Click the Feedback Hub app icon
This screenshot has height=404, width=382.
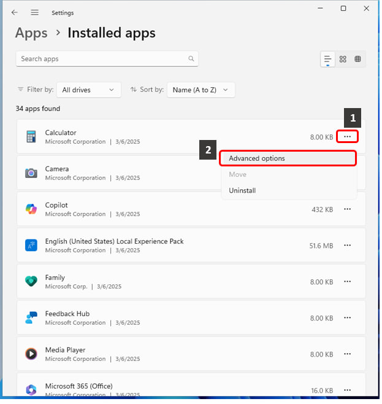pos(31,317)
